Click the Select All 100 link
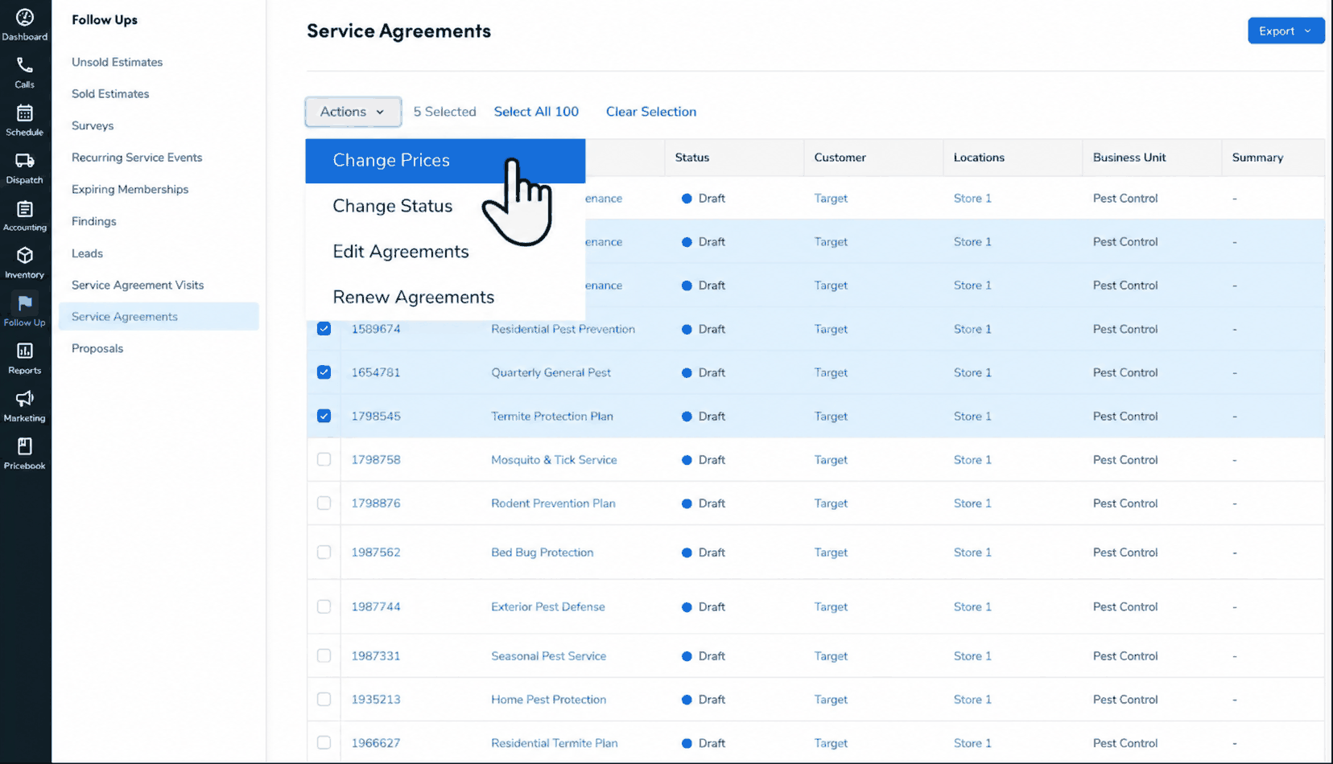 click(536, 112)
